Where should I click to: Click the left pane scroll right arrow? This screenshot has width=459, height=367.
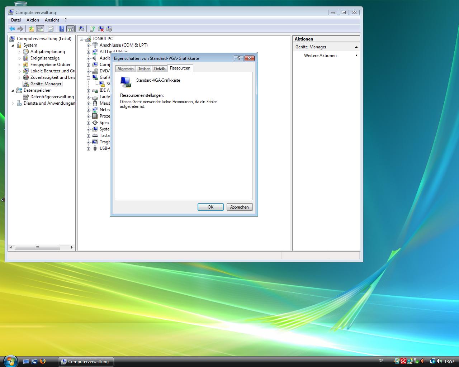(x=72, y=247)
